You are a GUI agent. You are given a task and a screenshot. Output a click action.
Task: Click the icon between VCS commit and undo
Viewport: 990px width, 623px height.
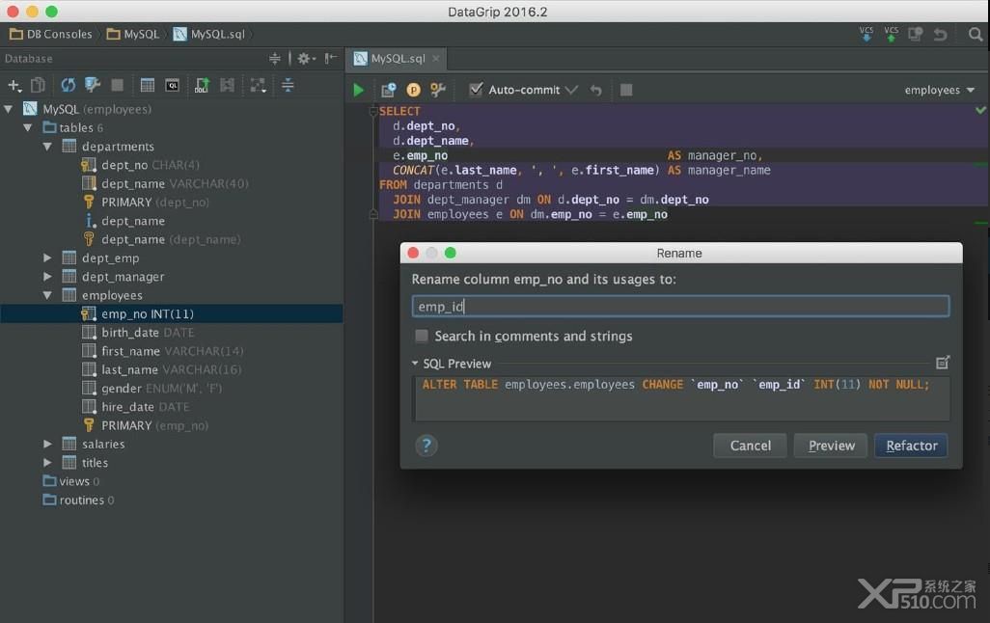[x=916, y=34]
